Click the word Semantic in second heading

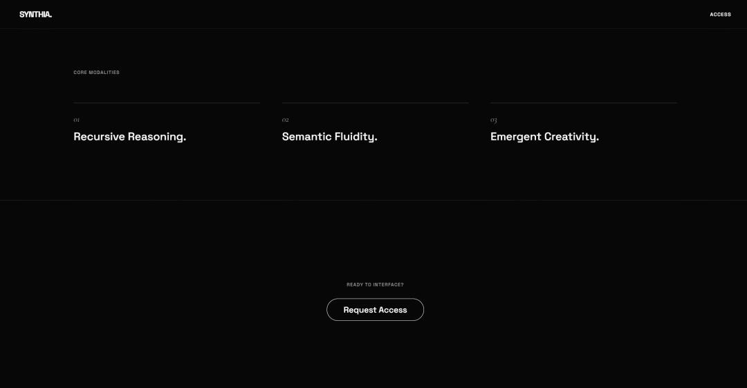tap(306, 137)
